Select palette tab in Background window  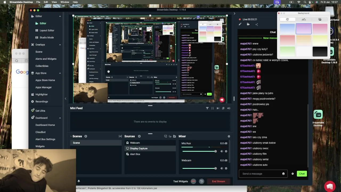coord(287,19)
